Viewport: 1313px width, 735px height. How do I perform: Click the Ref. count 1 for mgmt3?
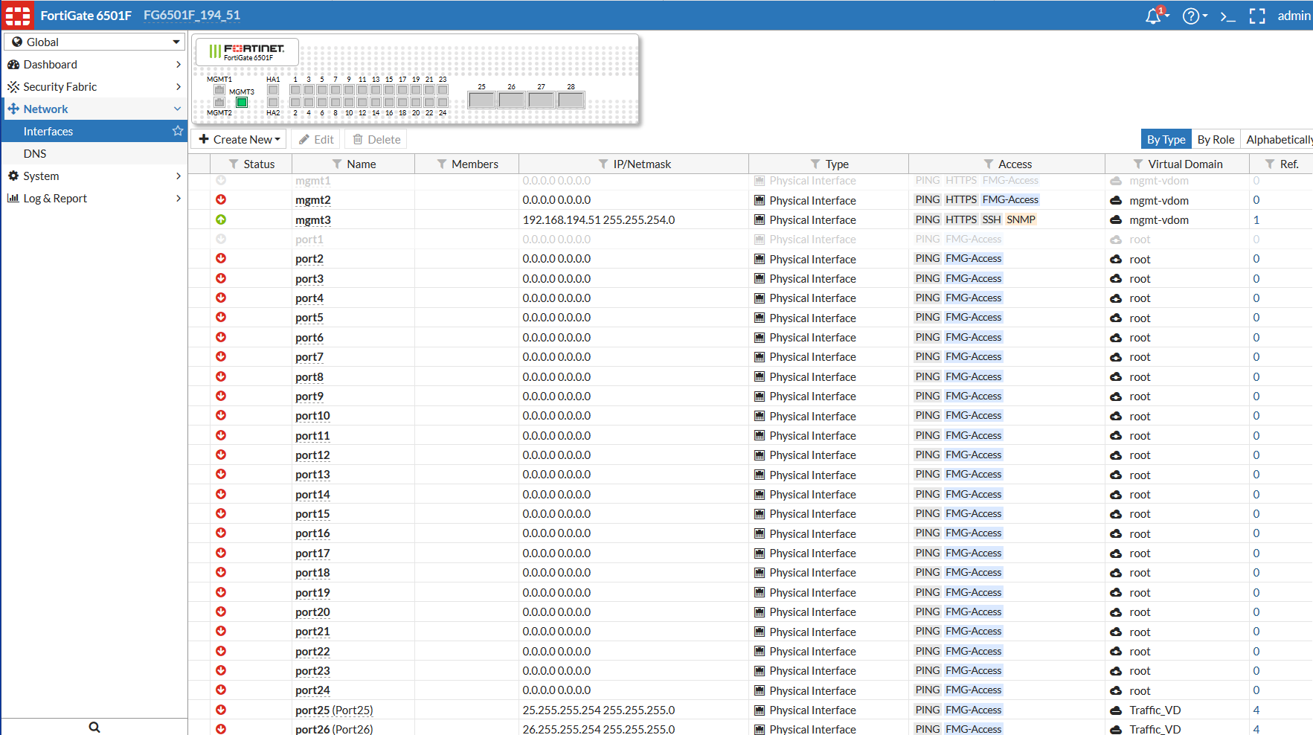pyautogui.click(x=1256, y=219)
